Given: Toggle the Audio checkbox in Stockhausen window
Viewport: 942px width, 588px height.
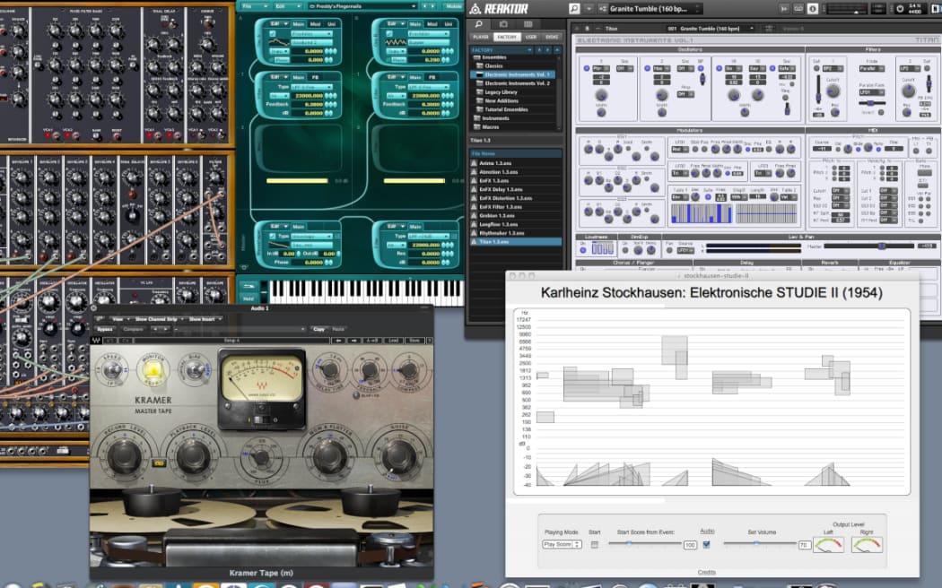Looking at the screenshot, I should 707,544.
